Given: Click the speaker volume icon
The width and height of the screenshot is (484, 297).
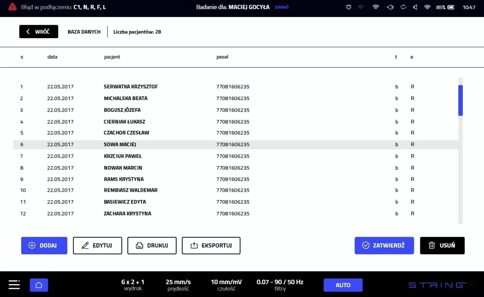Looking at the screenshot, I should (415, 7).
